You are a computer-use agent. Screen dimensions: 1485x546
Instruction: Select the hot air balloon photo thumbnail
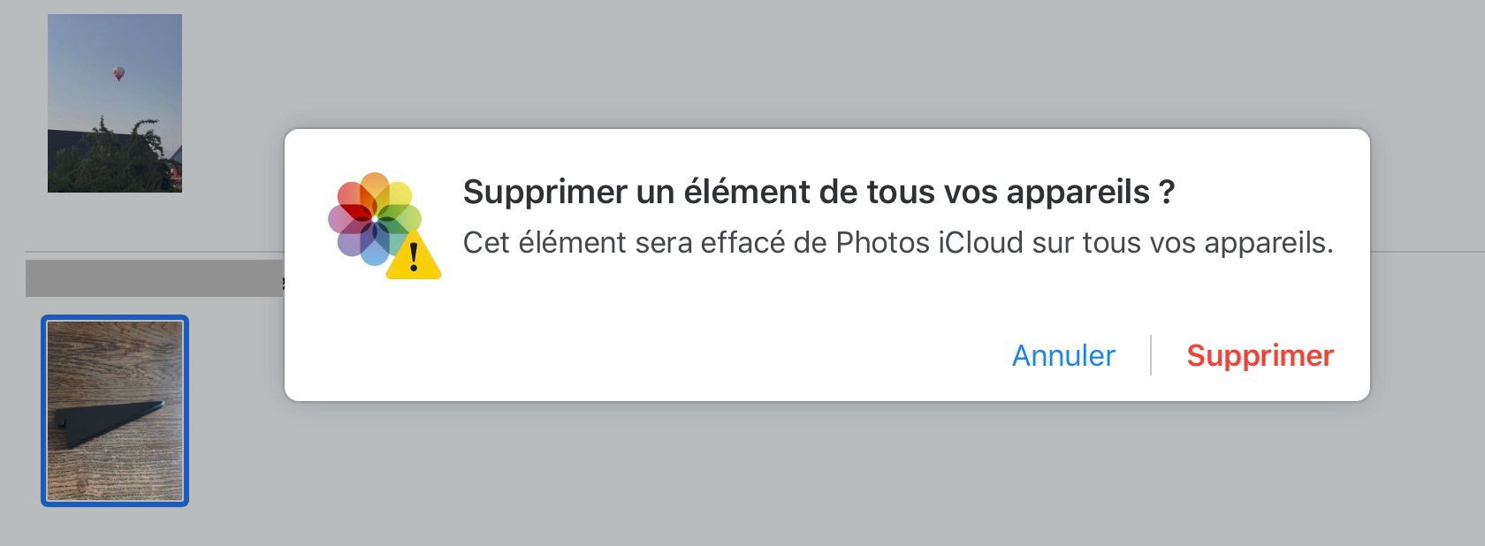pos(115,103)
